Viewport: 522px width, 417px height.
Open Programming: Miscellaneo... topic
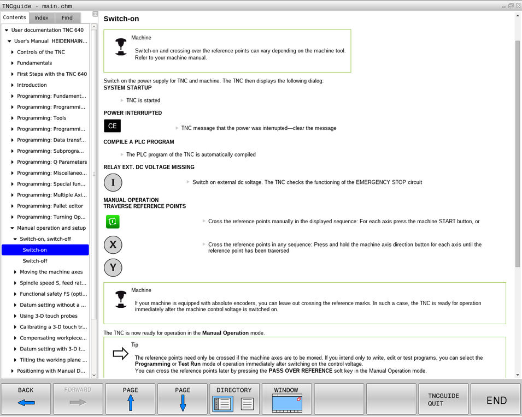tap(52, 173)
